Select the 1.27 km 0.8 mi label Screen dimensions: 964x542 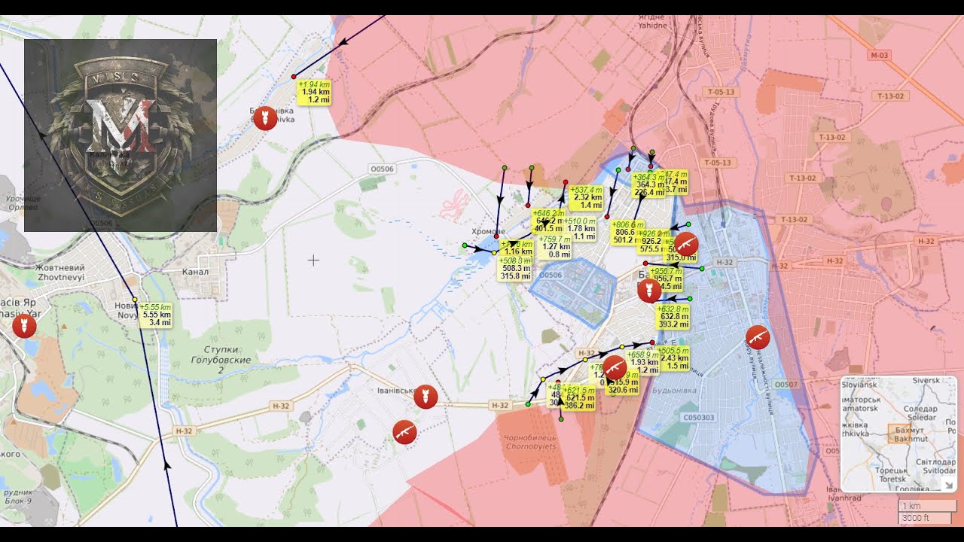pos(556,247)
